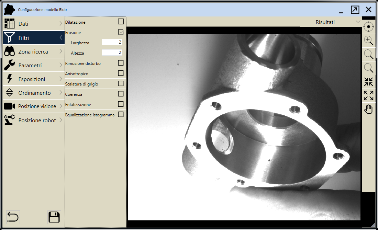The image size is (378, 230).
Task: Expand the Zona ricerca chevron
Action: click(x=61, y=51)
